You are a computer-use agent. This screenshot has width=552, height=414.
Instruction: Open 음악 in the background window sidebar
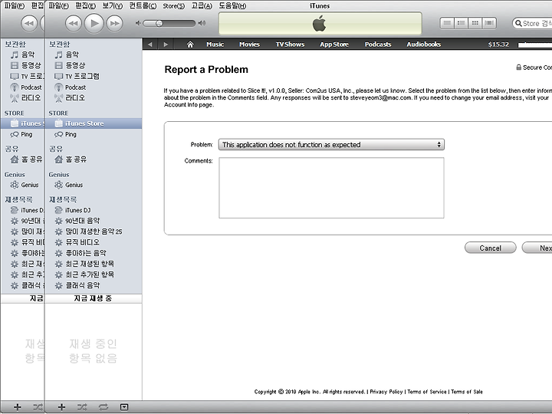23,54
